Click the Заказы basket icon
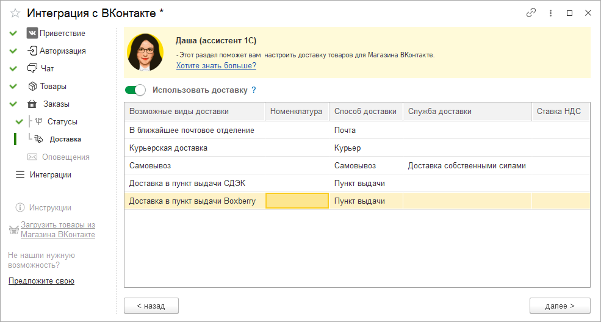601x322 pixels. (x=32, y=104)
